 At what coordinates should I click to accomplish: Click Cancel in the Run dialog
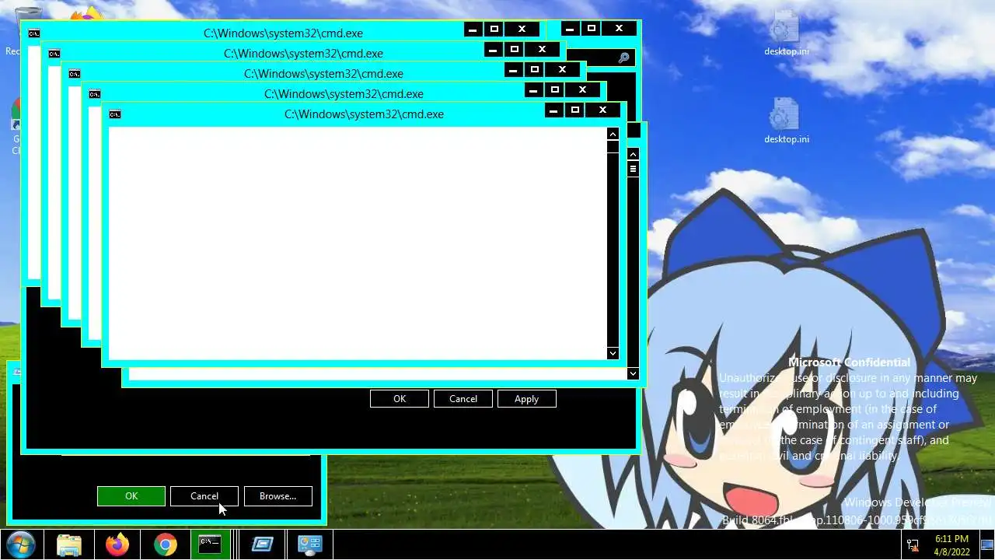[x=204, y=495]
